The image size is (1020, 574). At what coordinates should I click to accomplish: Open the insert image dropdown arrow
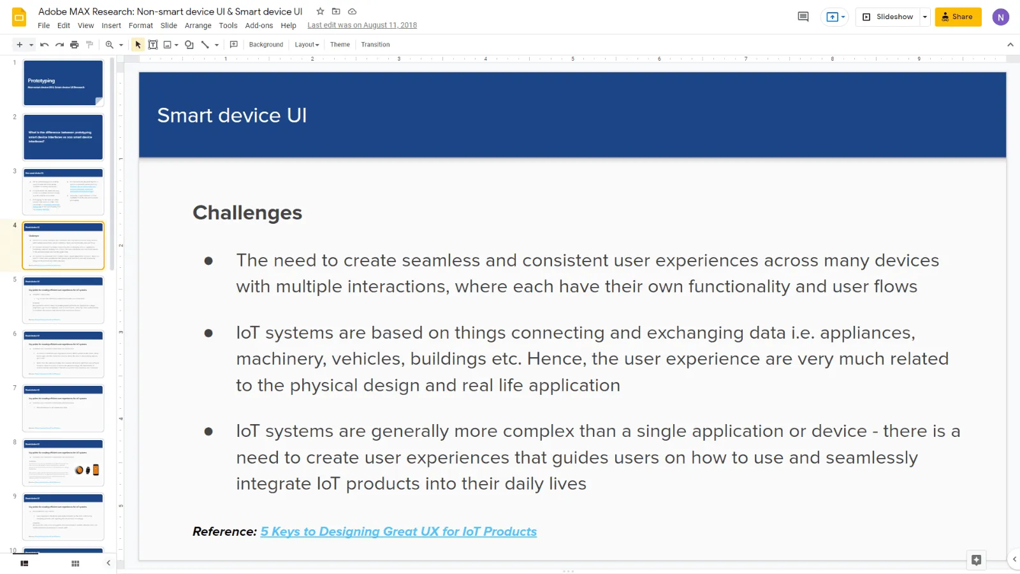point(177,45)
